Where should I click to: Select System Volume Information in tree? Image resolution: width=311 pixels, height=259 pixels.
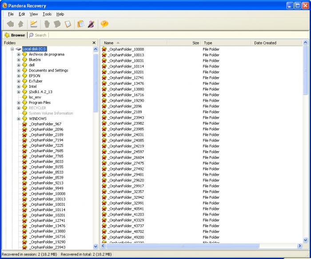51,114
